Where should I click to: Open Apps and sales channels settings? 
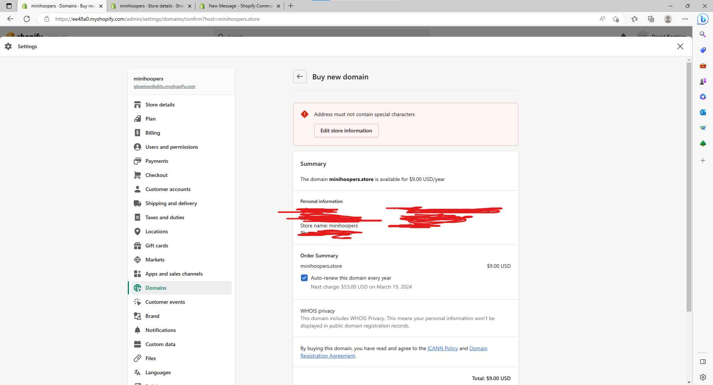[x=181, y=274]
